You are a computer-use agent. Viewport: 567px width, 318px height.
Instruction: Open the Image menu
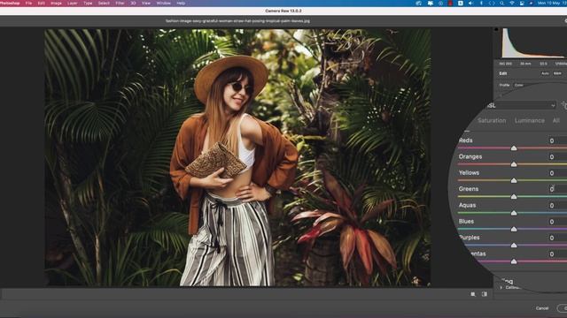click(56, 4)
